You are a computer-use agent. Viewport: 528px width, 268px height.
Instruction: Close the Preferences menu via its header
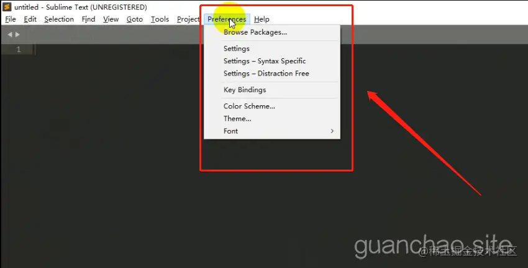click(227, 19)
